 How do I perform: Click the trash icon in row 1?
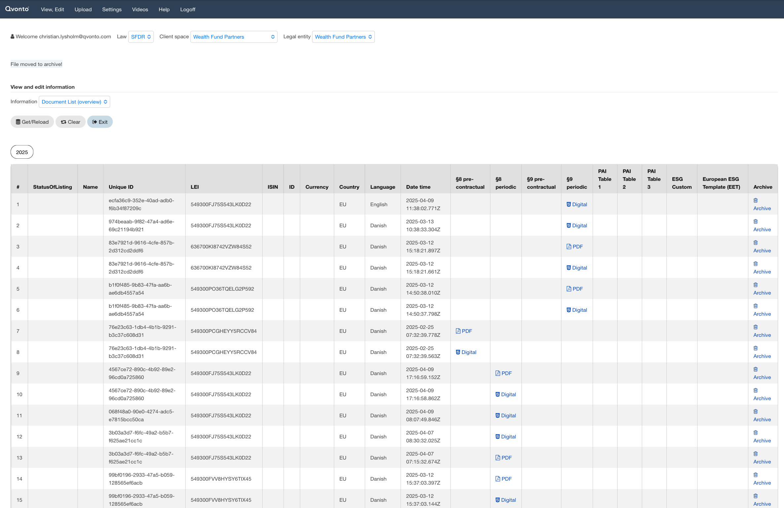pos(755,200)
